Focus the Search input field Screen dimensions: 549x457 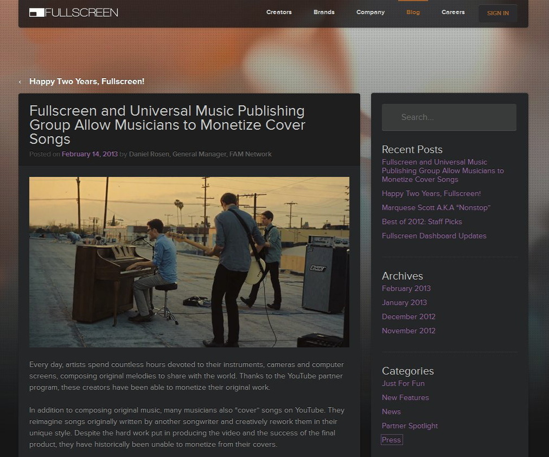449,117
